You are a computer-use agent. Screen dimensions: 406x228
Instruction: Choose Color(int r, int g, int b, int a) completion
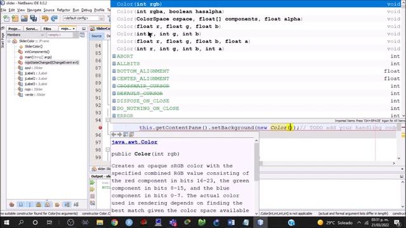[256, 49]
